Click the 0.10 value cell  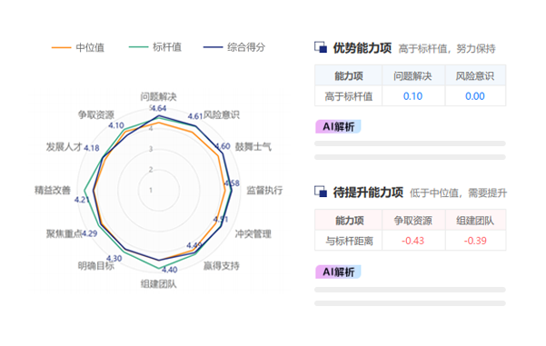tap(413, 96)
